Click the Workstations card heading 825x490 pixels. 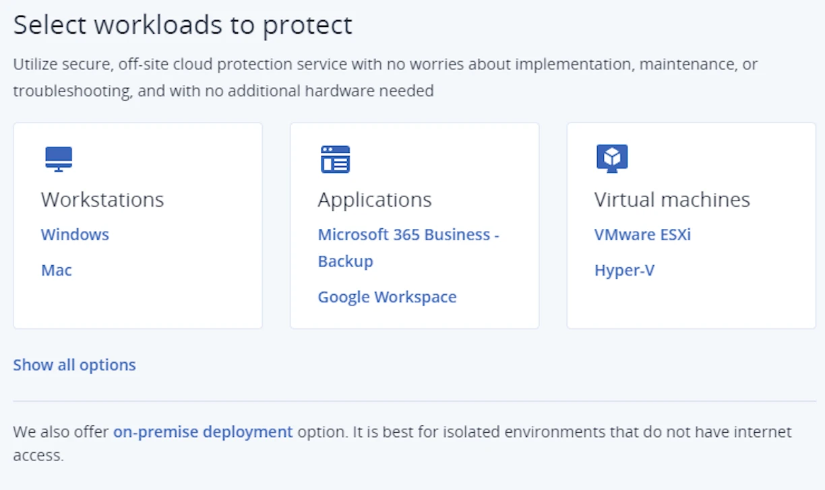[x=102, y=200]
